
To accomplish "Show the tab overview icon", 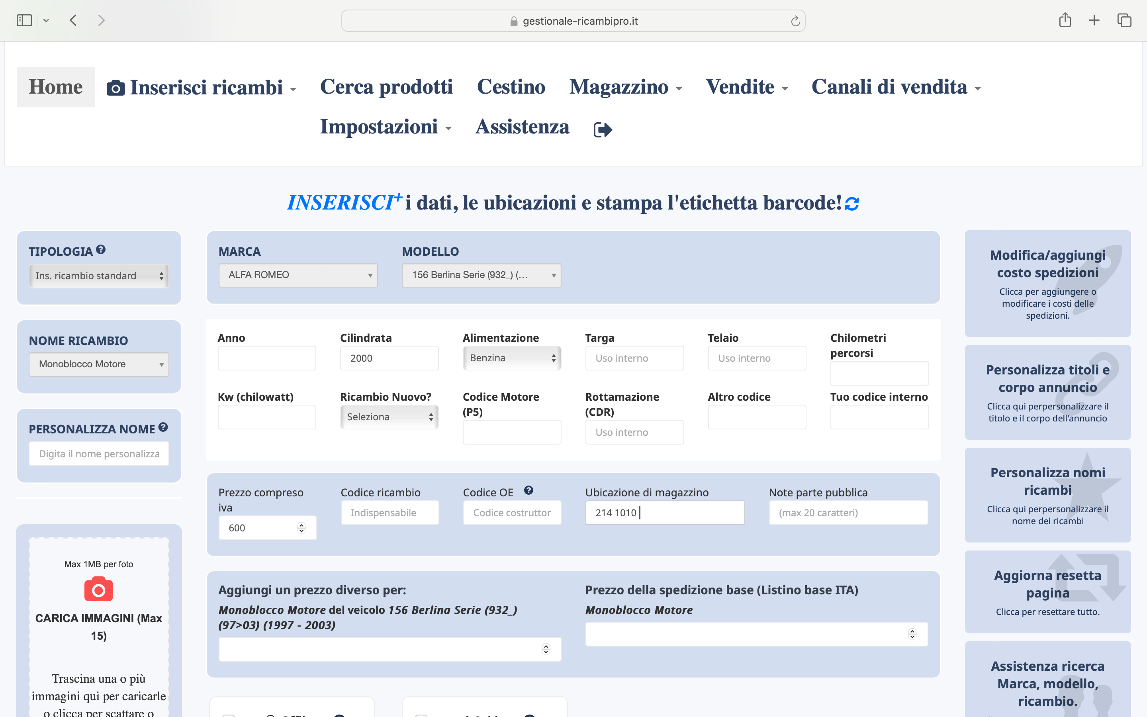I will [1124, 20].
